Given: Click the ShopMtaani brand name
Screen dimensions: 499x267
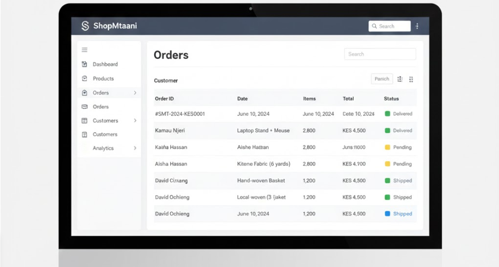Looking at the screenshot, I should (115, 26).
